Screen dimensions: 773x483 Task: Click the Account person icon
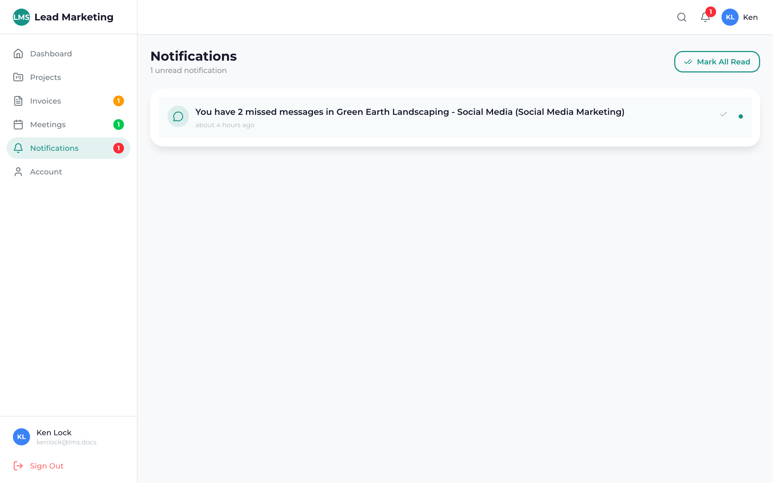coord(18,171)
